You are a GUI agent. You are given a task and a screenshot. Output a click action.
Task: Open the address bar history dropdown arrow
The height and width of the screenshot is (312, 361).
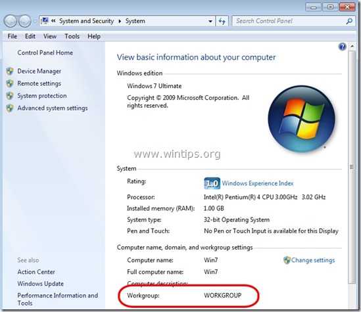point(210,21)
